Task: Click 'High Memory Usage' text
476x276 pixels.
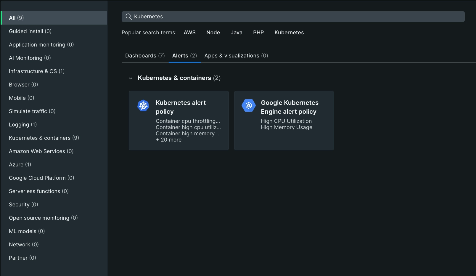Action: pyautogui.click(x=287, y=127)
